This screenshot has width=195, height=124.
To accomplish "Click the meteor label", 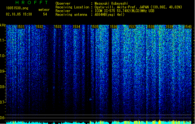I will (x=44, y=10).
